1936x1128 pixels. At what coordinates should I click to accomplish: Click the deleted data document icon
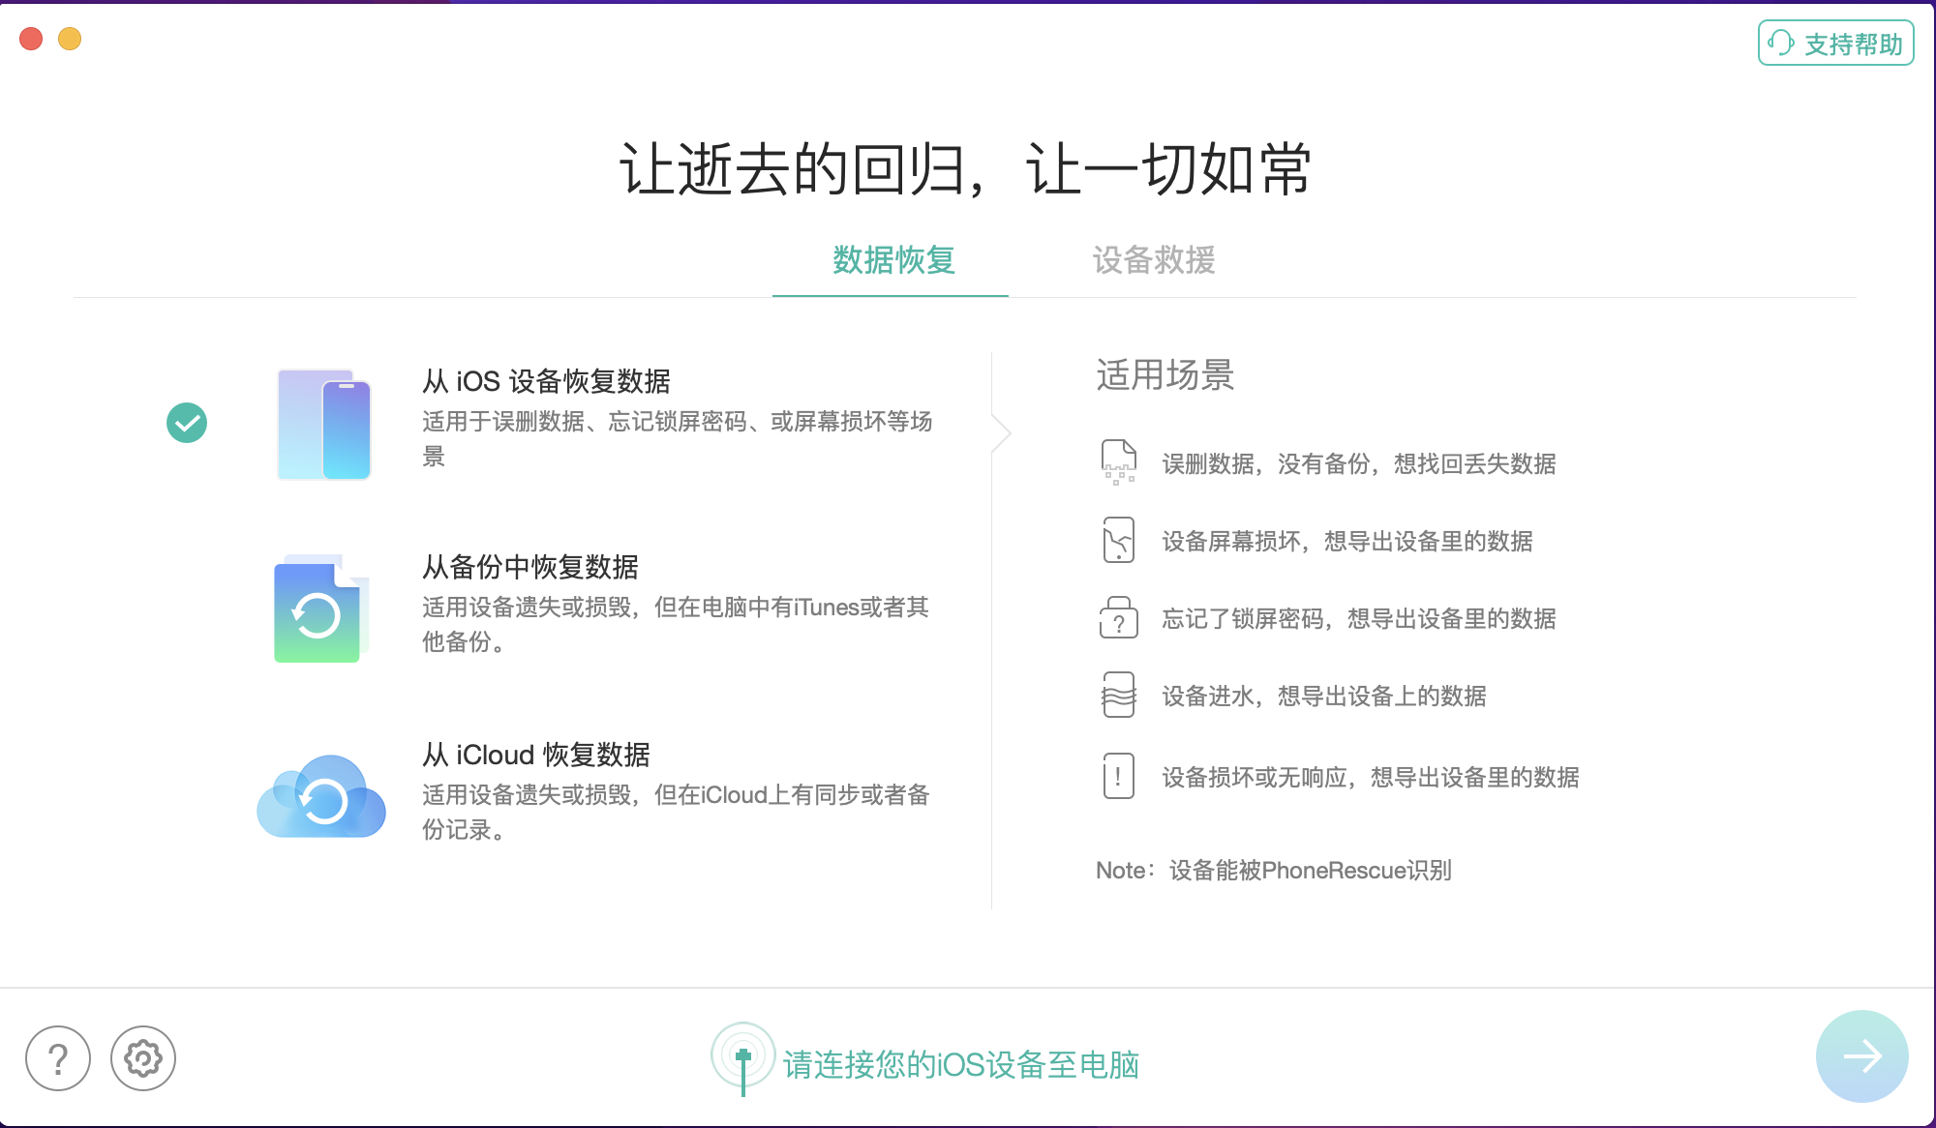click(x=1118, y=461)
